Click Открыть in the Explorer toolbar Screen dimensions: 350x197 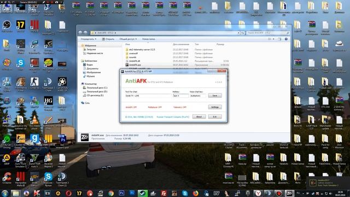coord(108,39)
